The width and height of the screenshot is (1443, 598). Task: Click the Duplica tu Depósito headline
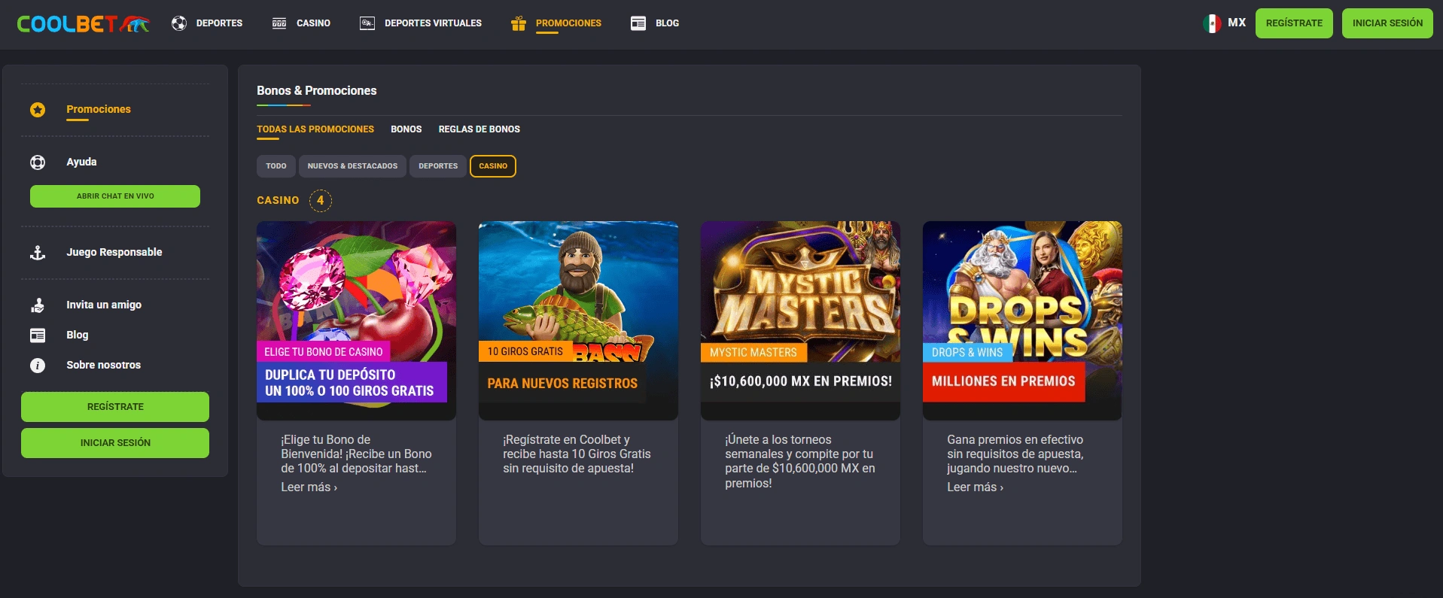point(352,383)
